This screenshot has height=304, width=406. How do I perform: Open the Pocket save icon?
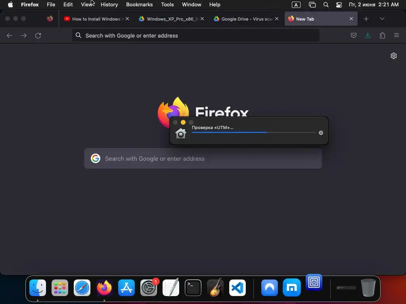click(353, 35)
